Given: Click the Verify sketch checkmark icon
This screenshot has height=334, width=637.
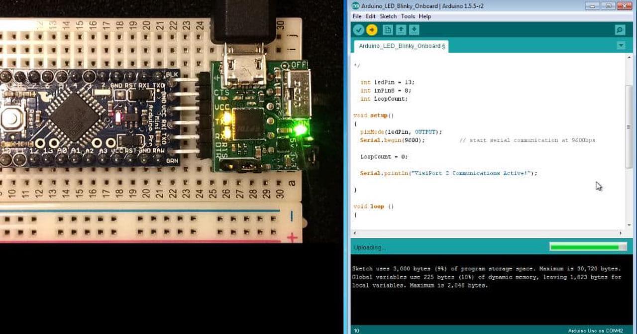Looking at the screenshot, I should (358, 30).
